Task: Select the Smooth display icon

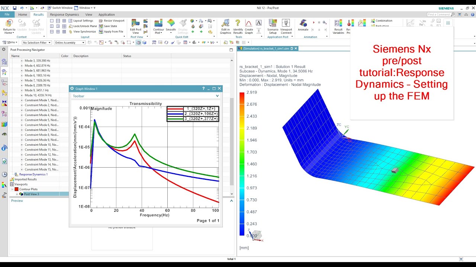Action: click(171, 23)
